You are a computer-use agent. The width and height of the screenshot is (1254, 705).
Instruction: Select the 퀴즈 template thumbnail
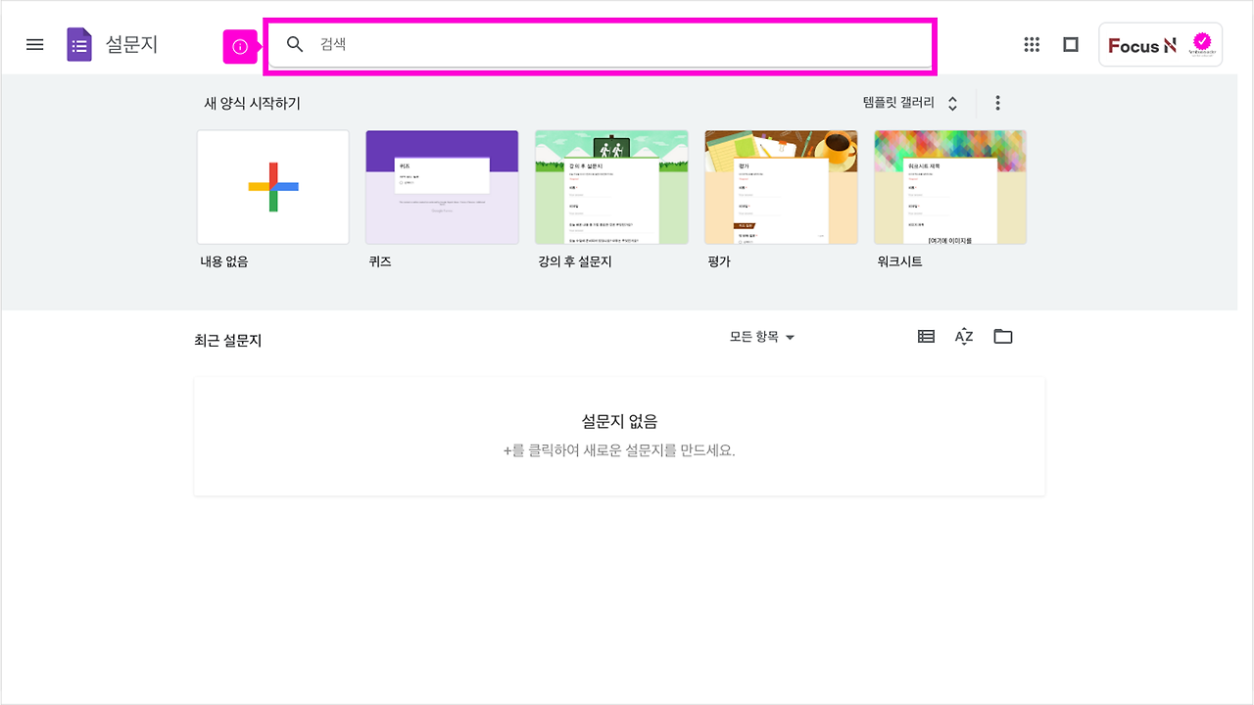(442, 186)
